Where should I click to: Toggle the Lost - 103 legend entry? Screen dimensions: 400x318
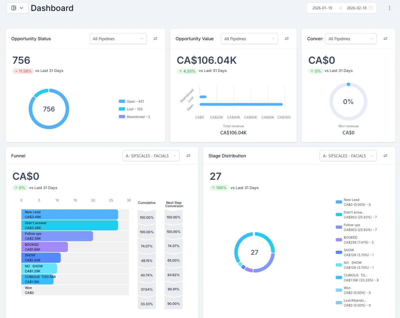click(130, 109)
